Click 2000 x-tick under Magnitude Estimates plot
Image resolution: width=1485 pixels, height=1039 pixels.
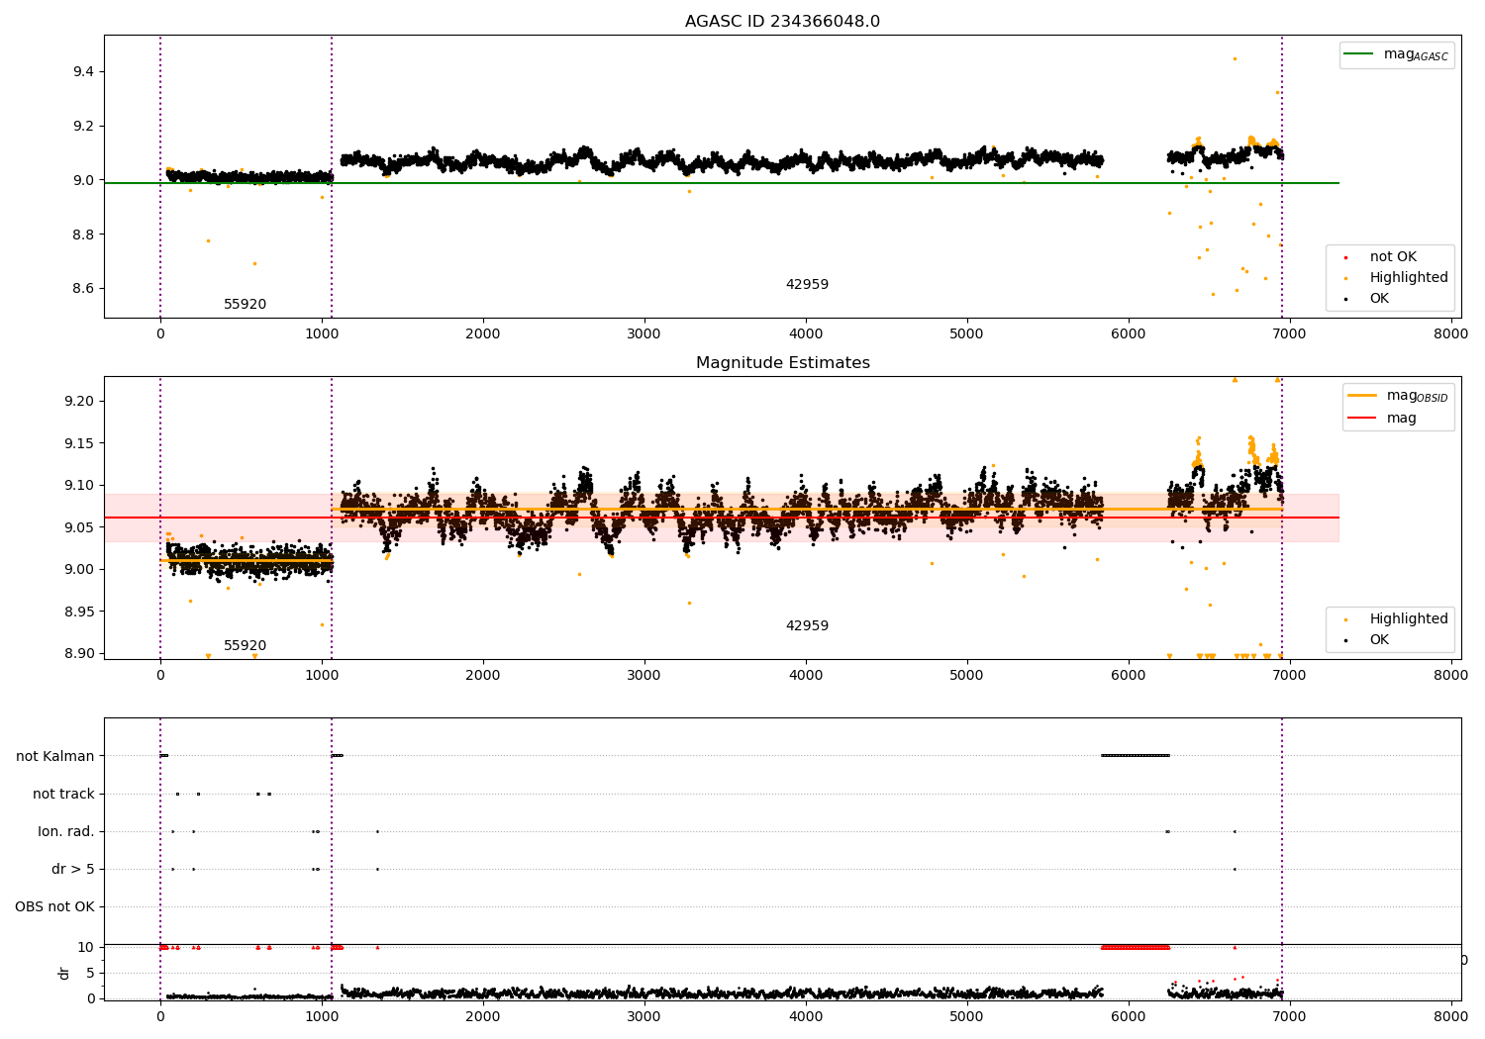(x=483, y=676)
